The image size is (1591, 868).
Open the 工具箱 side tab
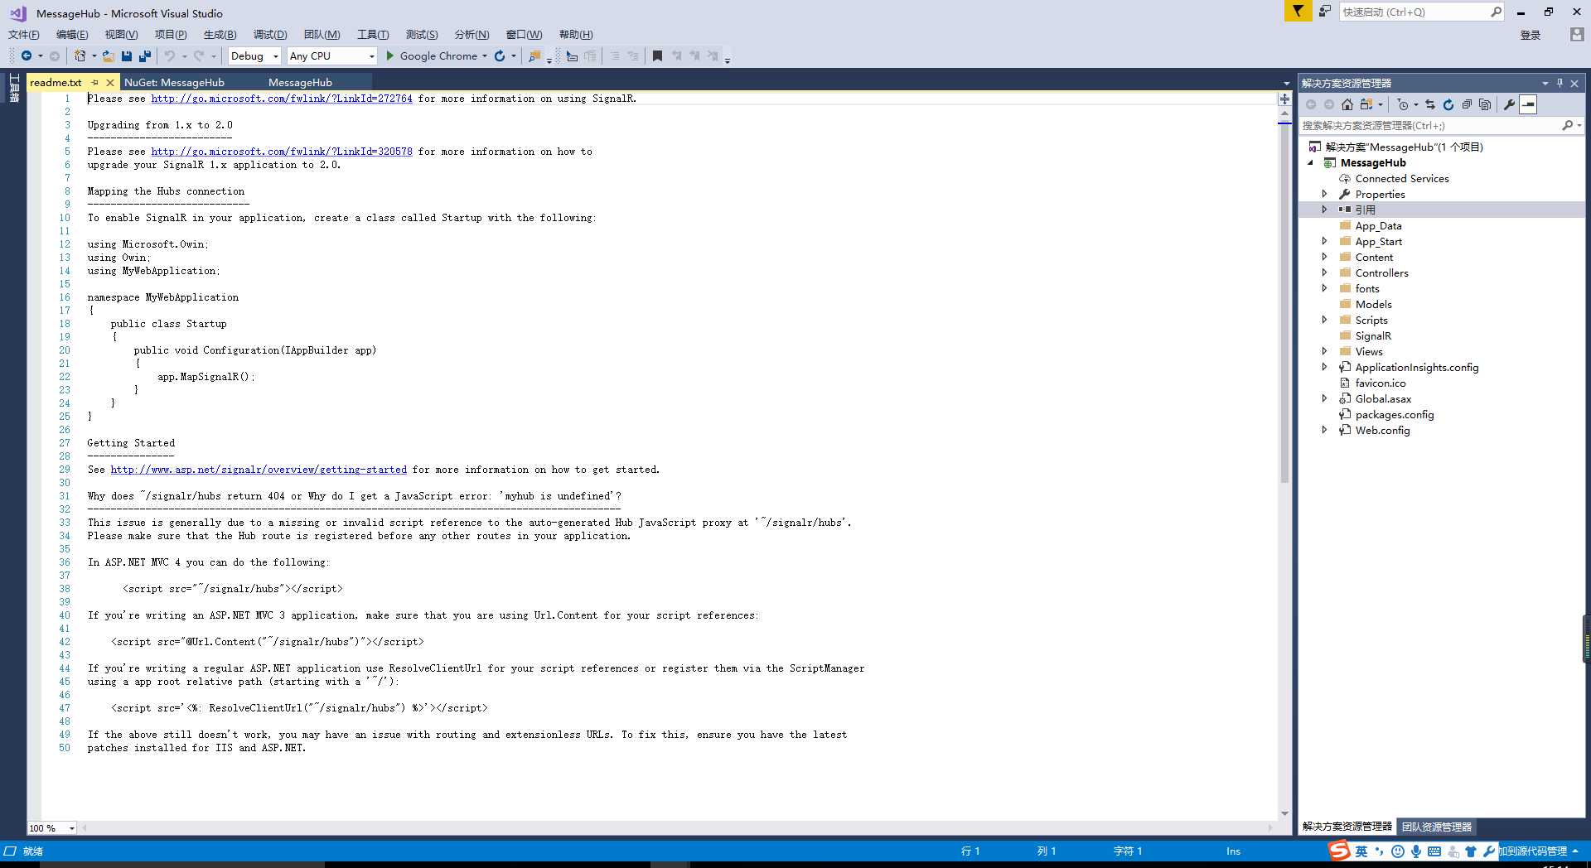pyautogui.click(x=13, y=88)
